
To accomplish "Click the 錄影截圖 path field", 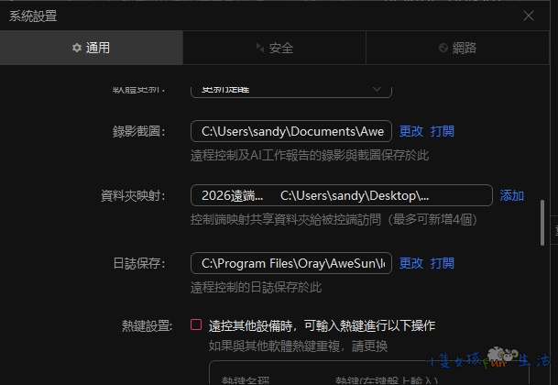I will click(x=291, y=131).
